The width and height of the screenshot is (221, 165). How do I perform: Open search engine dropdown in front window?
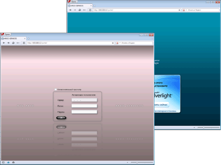click(x=118, y=43)
